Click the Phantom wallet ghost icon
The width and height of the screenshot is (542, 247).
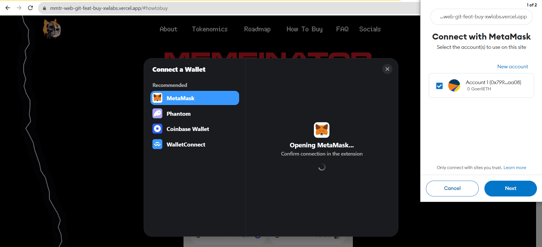tap(157, 113)
